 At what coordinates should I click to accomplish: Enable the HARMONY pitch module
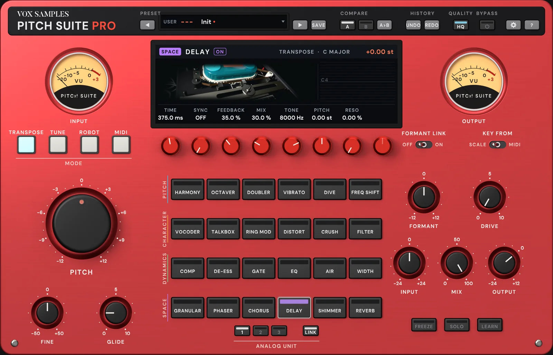pos(187,189)
